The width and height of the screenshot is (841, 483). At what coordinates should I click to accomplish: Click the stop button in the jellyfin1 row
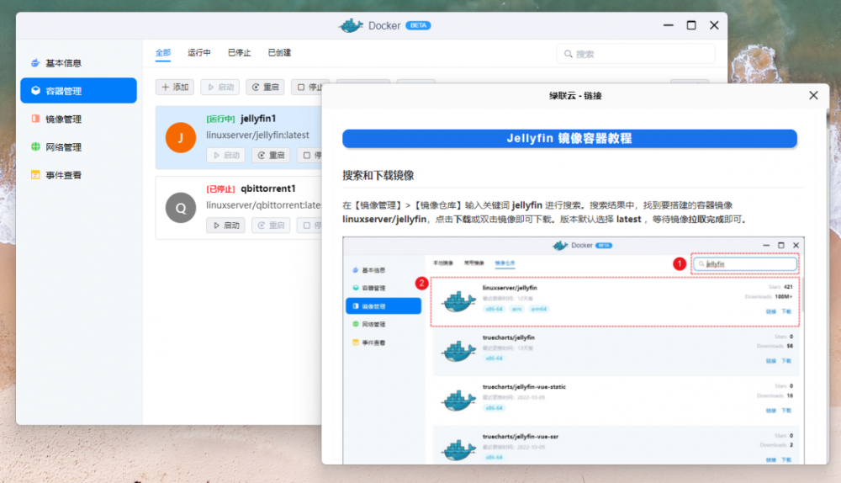[x=309, y=155]
